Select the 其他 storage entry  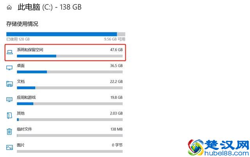pos(21,113)
